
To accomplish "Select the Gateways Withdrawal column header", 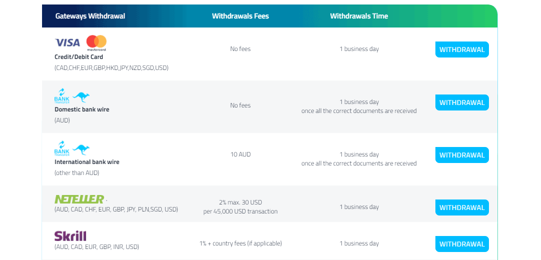I will coord(90,16).
